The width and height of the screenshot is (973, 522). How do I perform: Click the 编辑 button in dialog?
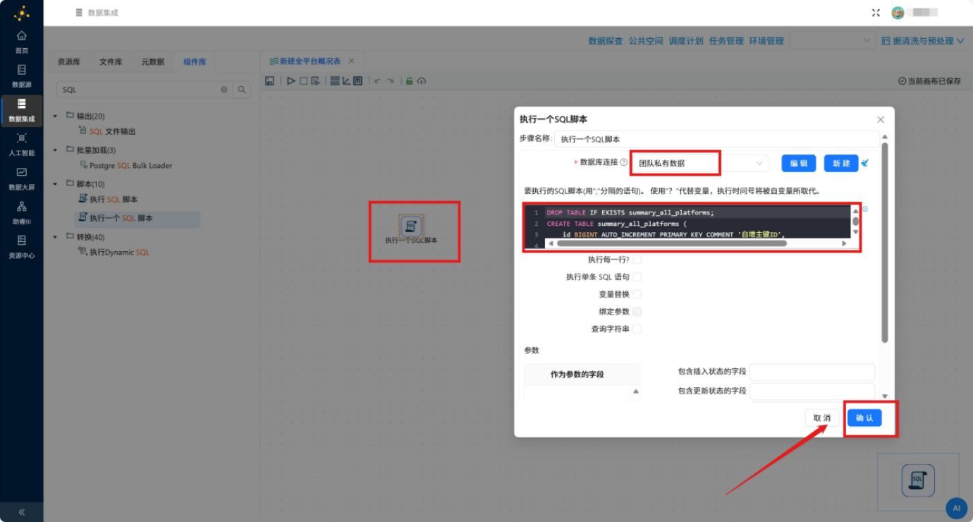tap(799, 163)
